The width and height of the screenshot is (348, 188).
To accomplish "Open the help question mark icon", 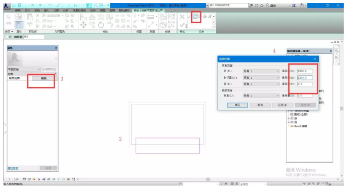I will tap(302, 5).
